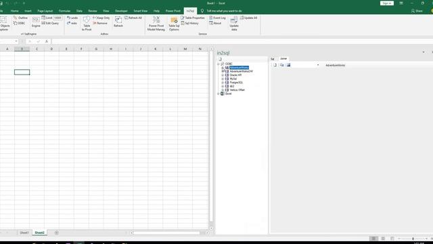Screen dimensions: 433x244
Task: Click the zoom slider in status bar
Action: [413, 239]
